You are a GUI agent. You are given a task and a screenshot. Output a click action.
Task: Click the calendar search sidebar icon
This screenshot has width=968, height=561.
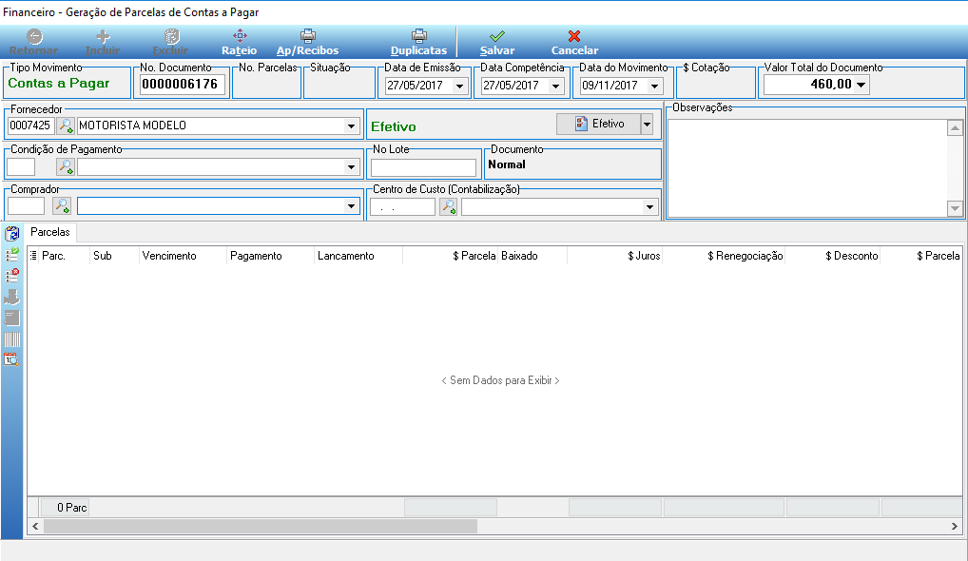(x=11, y=359)
